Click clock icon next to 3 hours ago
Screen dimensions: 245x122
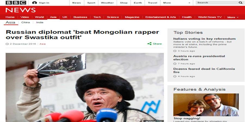click(x=175, y=51)
